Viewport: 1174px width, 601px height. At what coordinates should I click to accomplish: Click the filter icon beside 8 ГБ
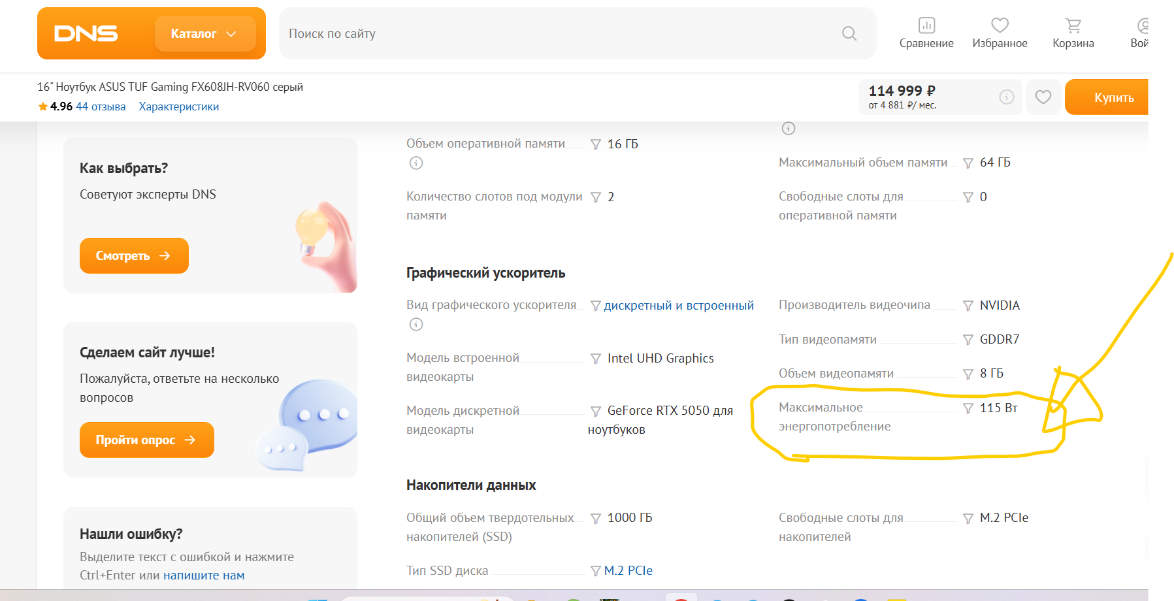[x=968, y=374]
